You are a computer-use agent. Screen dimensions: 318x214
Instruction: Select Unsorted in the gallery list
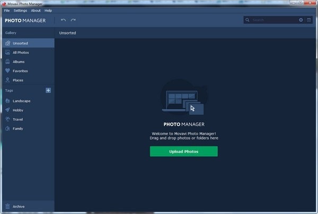[x=29, y=43]
